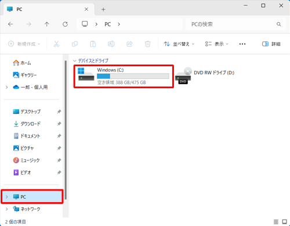Select PC in the navigation pane
Viewport: 290px width, 226px height.
[x=32, y=197]
